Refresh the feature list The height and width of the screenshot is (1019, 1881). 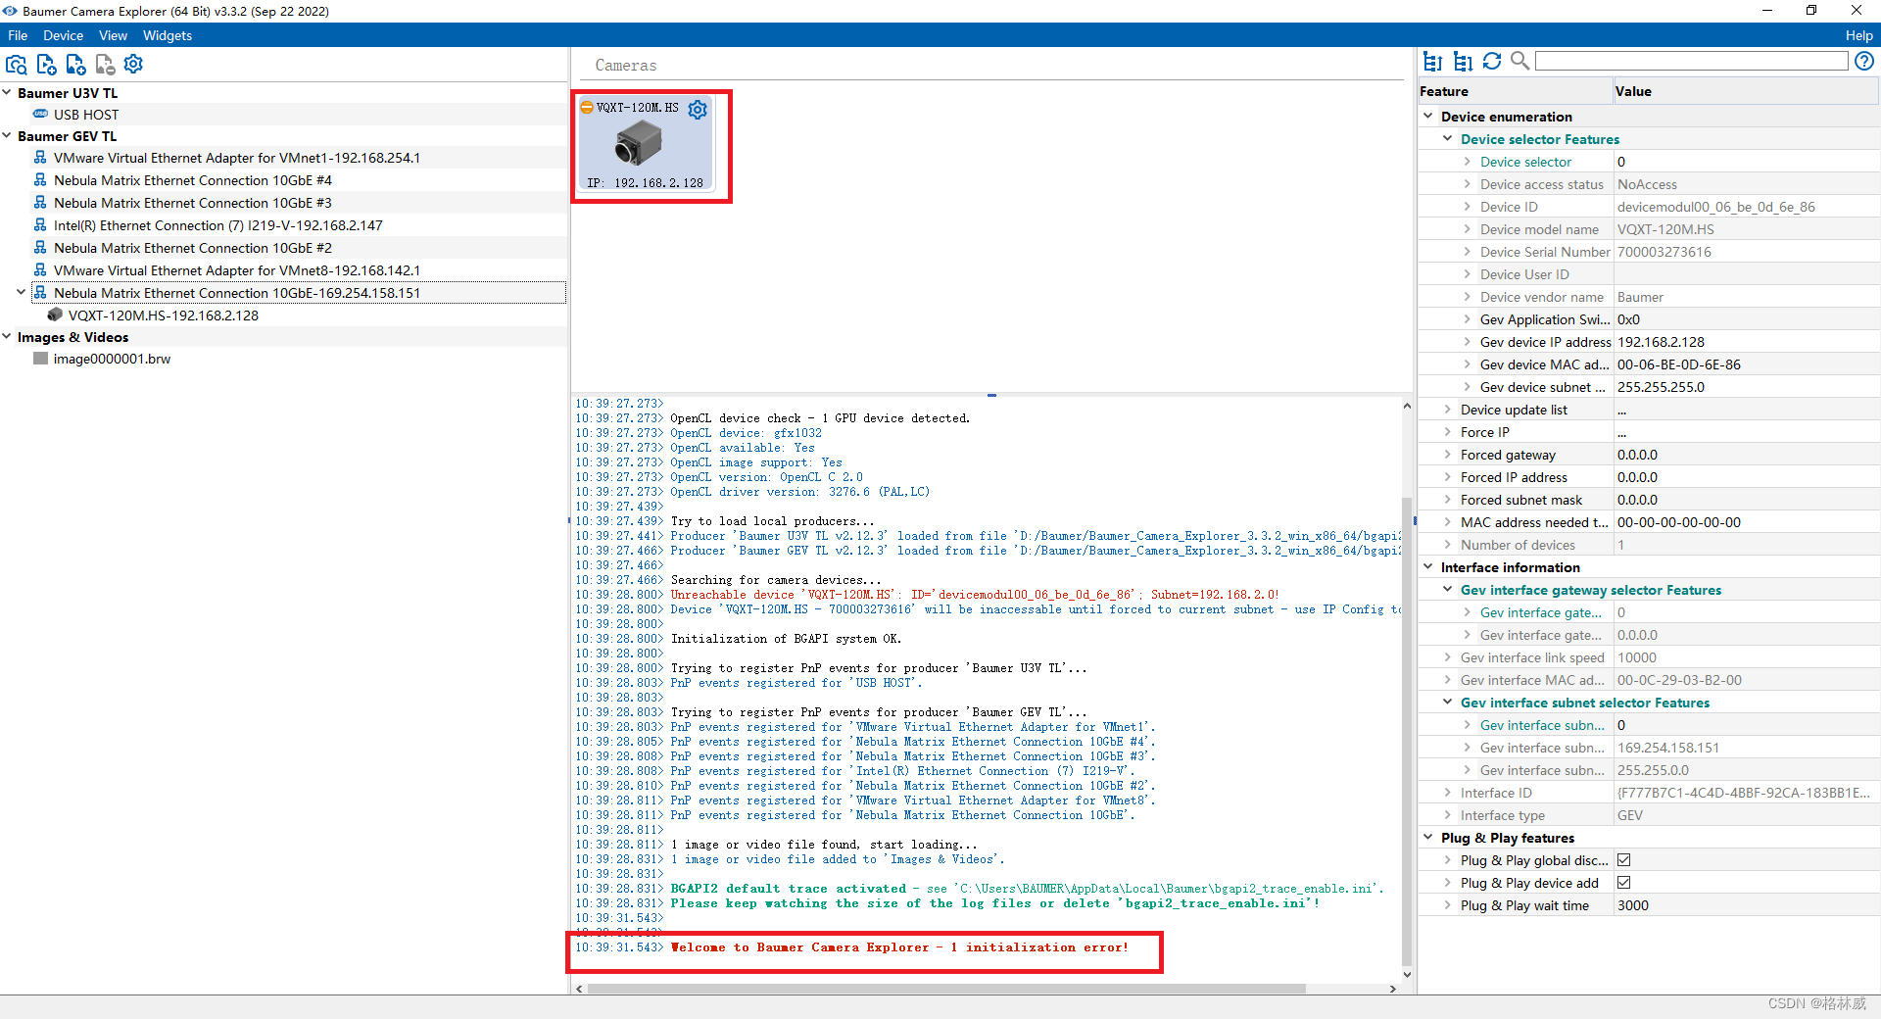pyautogui.click(x=1492, y=62)
